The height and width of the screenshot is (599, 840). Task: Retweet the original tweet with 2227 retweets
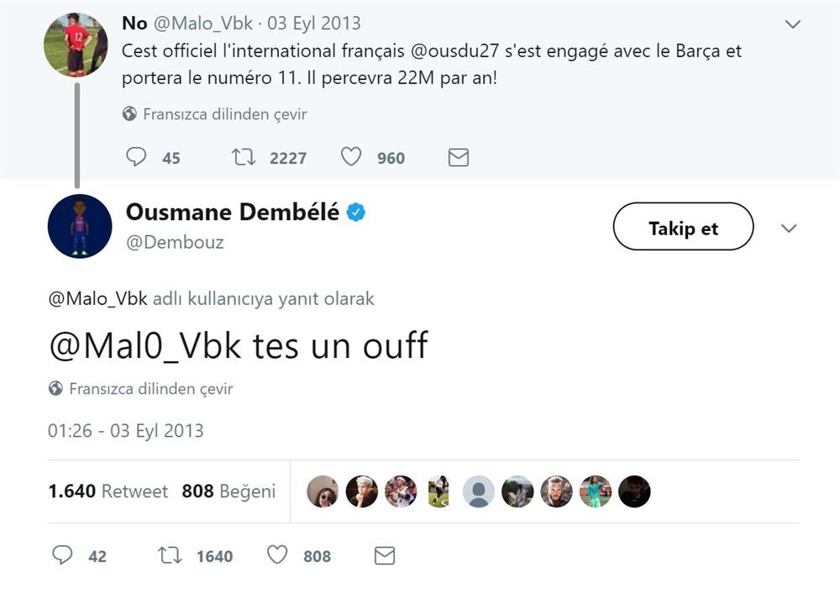[244, 157]
